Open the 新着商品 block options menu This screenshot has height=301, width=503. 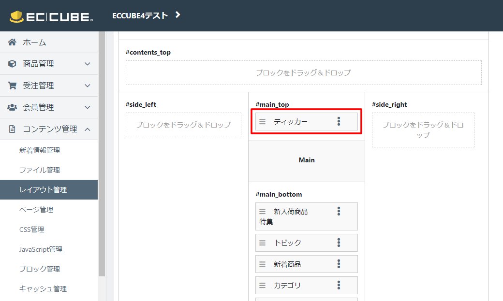tap(339, 264)
